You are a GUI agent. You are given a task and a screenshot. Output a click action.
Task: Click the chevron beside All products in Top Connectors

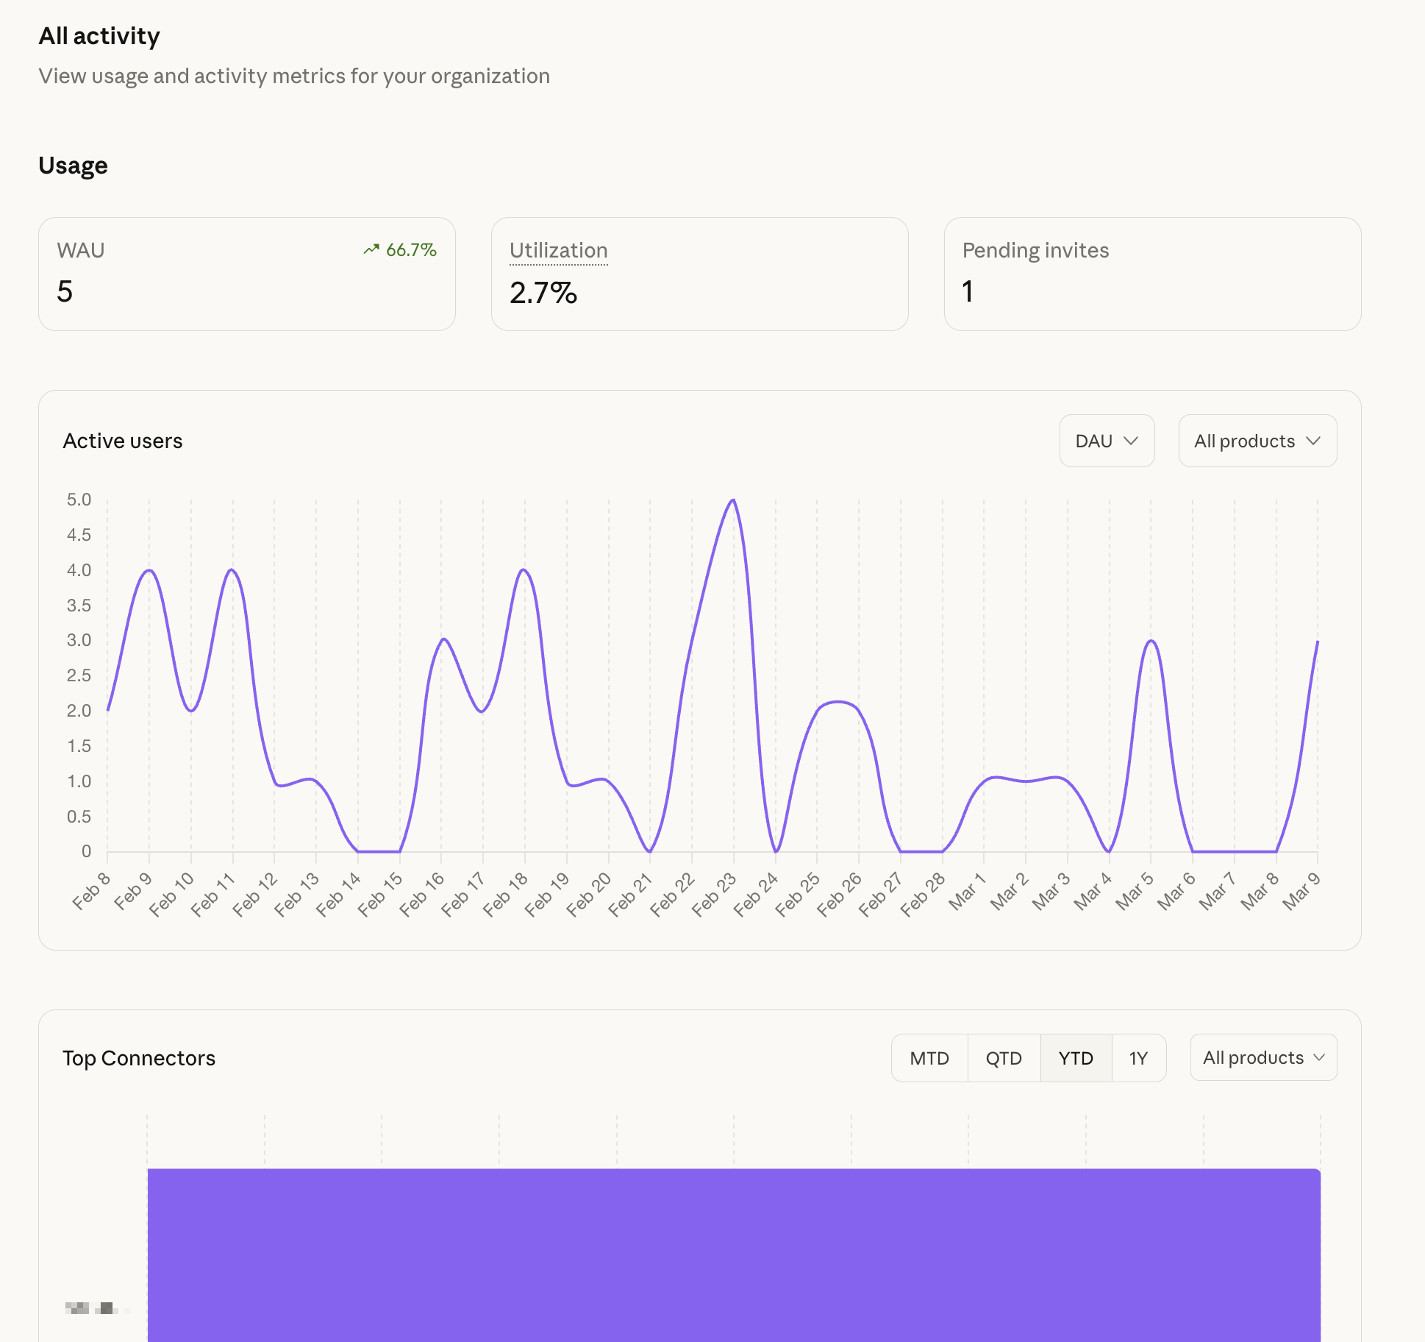pyautogui.click(x=1319, y=1057)
